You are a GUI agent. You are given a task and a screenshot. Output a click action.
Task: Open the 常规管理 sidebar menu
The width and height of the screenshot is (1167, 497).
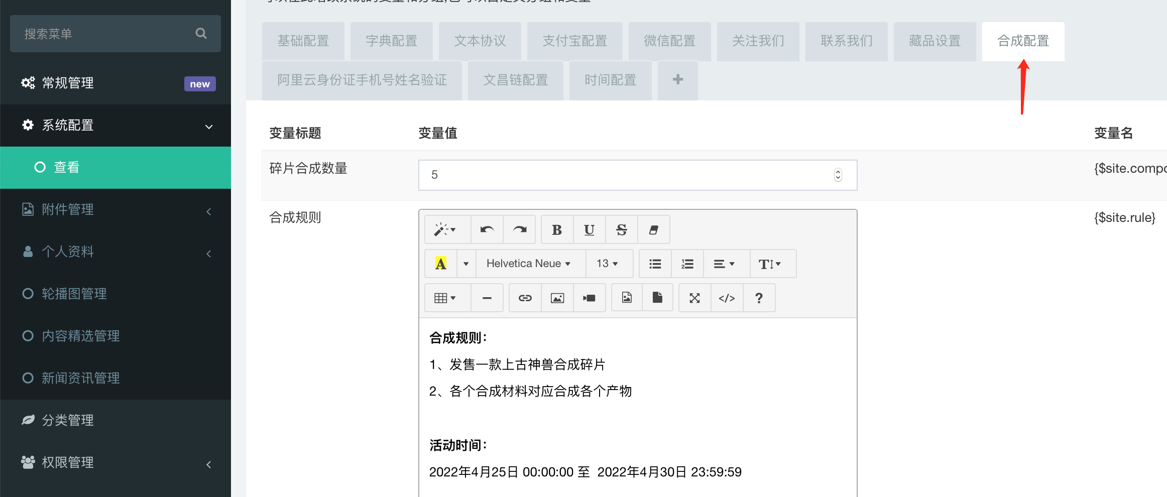pos(115,83)
